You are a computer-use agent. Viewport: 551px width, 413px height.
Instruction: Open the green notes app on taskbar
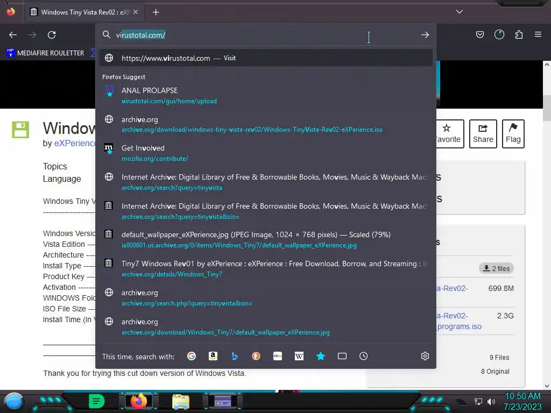(x=97, y=401)
